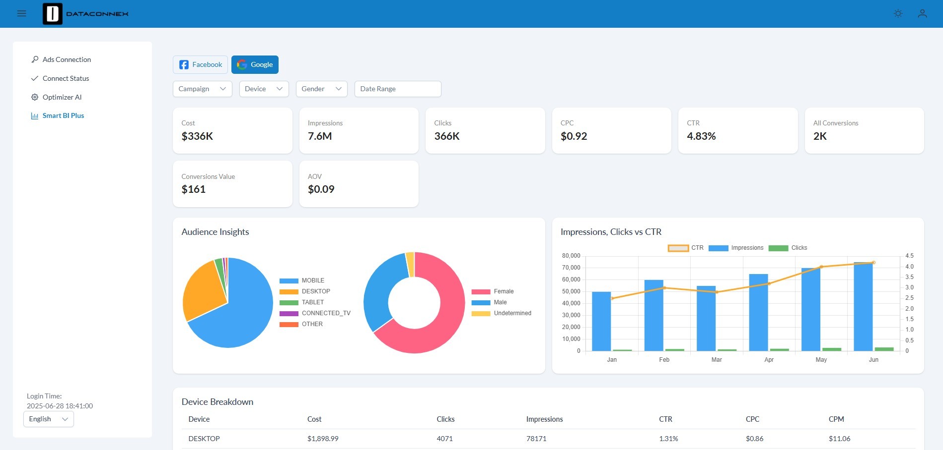Toggle the OTHER legend swatch
Image resolution: width=943 pixels, height=450 pixels.
coord(289,324)
